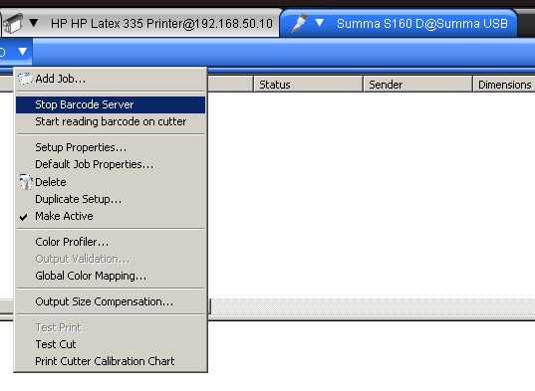Click the Add Job folder icon
The width and height of the screenshot is (535, 391).
point(25,79)
